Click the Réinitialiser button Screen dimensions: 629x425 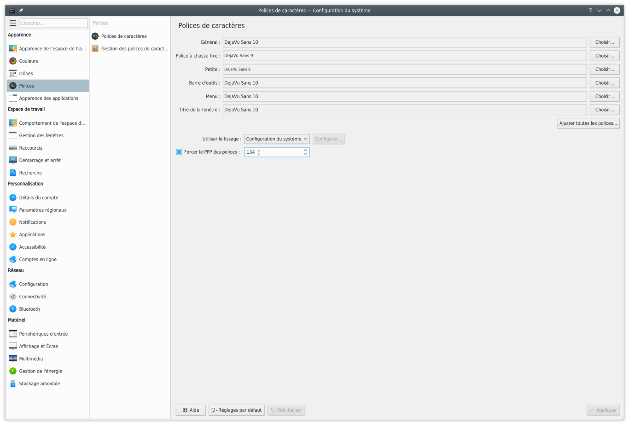click(x=286, y=410)
